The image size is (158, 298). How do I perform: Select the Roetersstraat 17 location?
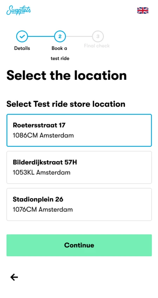[79, 130]
